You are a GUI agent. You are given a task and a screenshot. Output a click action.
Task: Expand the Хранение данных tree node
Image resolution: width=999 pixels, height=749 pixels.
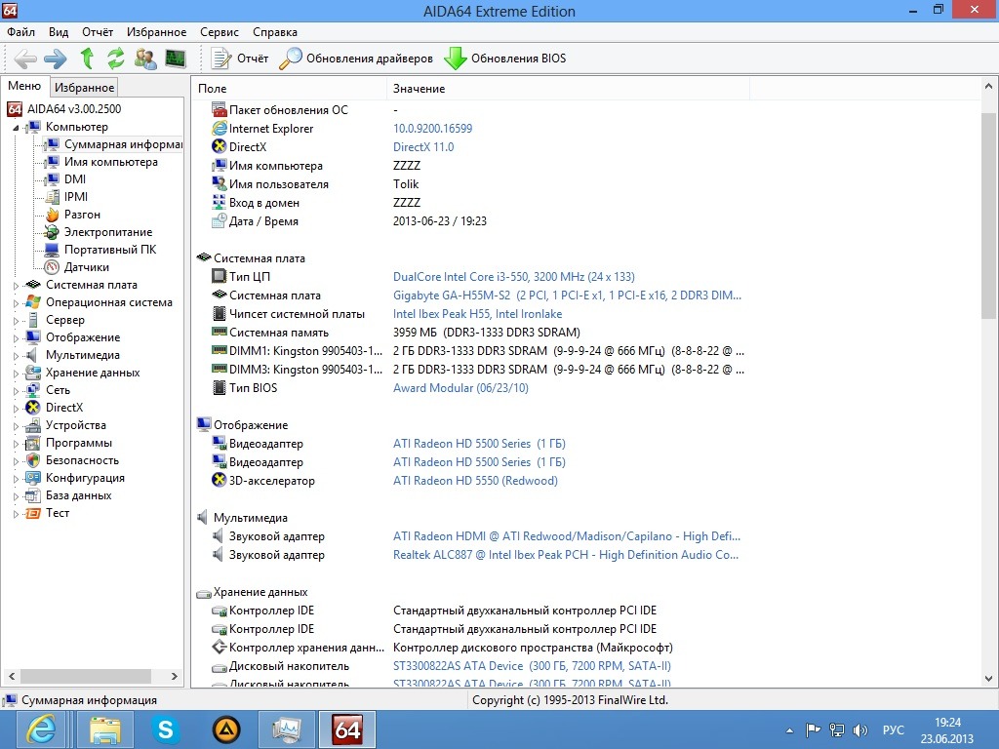coord(16,374)
